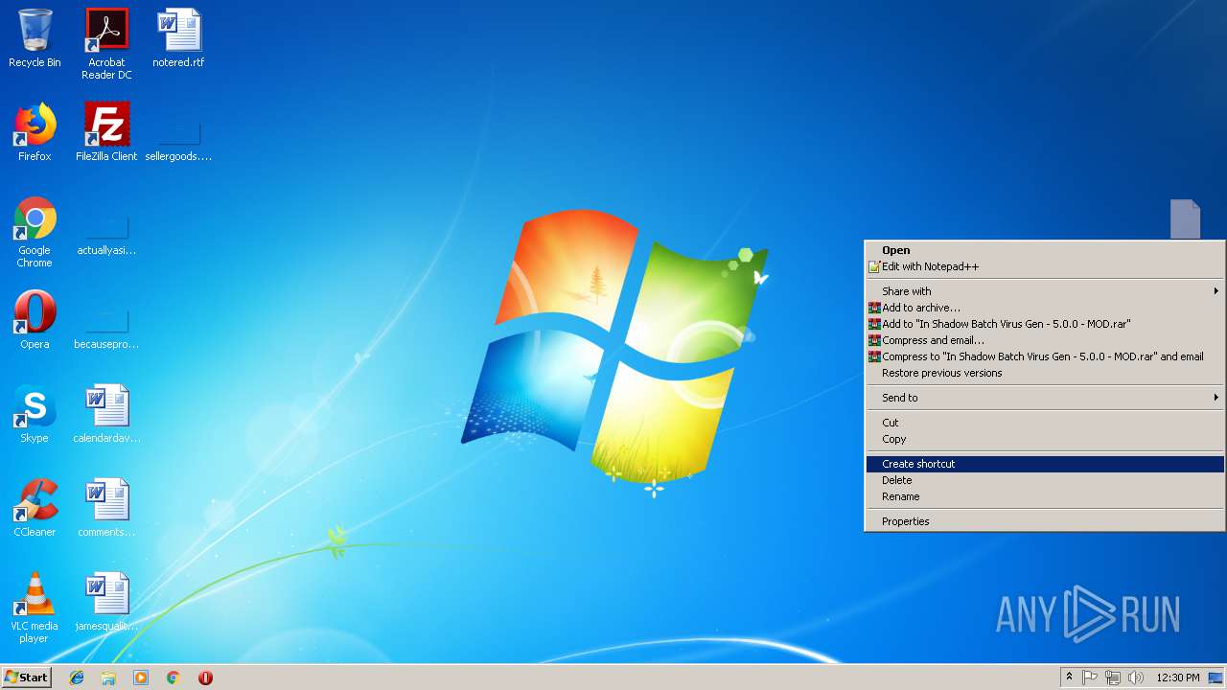Select the actuallyasi file icon
This screenshot has height=690, width=1227.
106,237
